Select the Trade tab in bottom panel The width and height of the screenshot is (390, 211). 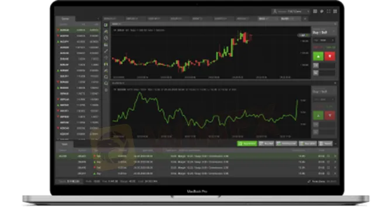[x=64, y=144]
